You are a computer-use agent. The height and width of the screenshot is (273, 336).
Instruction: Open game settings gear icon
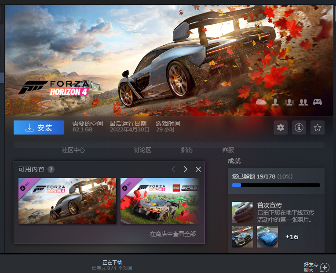pyautogui.click(x=281, y=127)
